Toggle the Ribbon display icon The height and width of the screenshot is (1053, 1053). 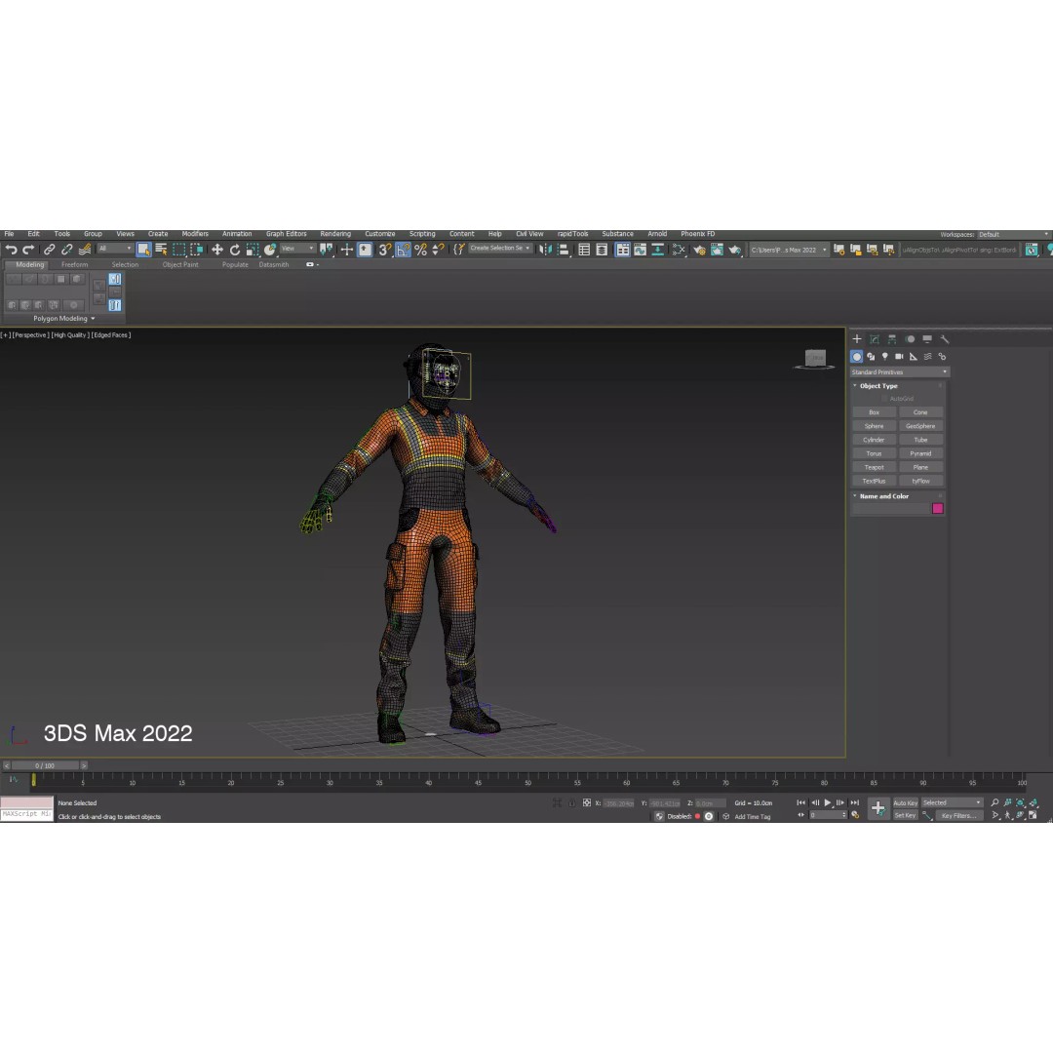(622, 250)
